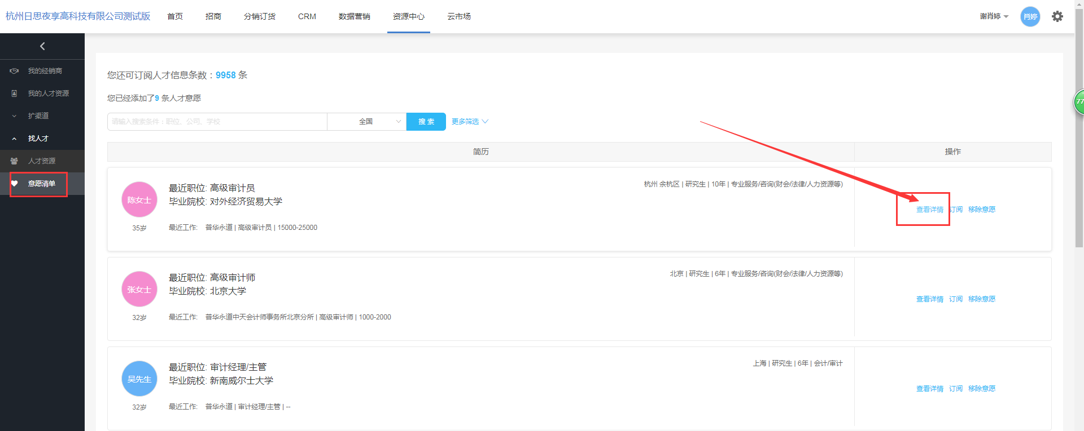1084x431 pixels.
Task: Expand 更多筛选 filter options
Action: click(470, 122)
